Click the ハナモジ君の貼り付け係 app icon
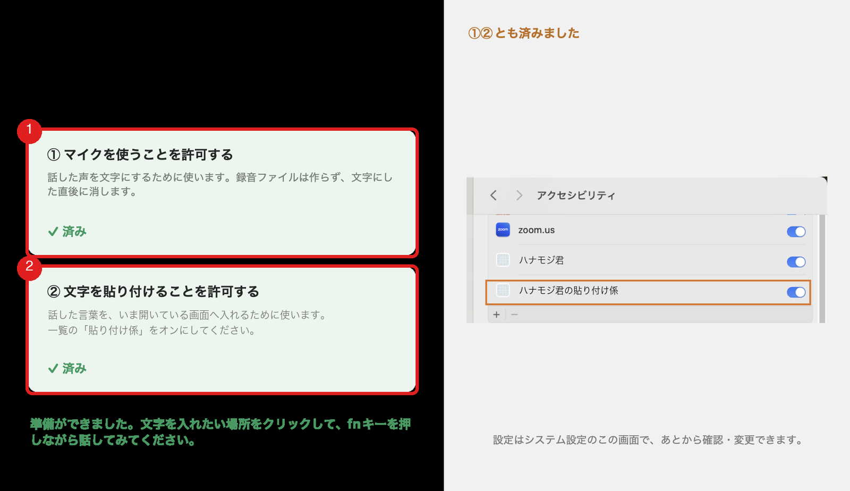 click(x=503, y=290)
